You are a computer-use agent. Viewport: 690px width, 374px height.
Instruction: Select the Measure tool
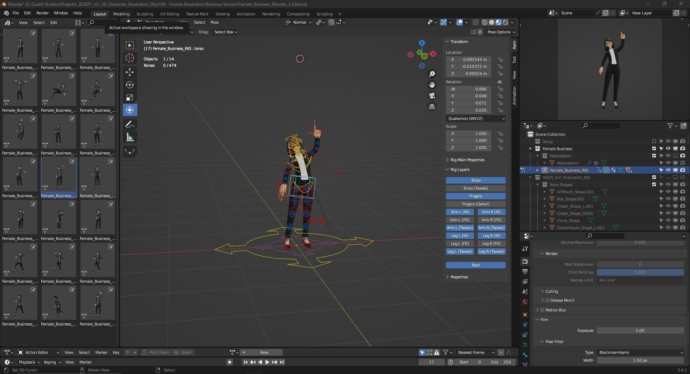(130, 137)
